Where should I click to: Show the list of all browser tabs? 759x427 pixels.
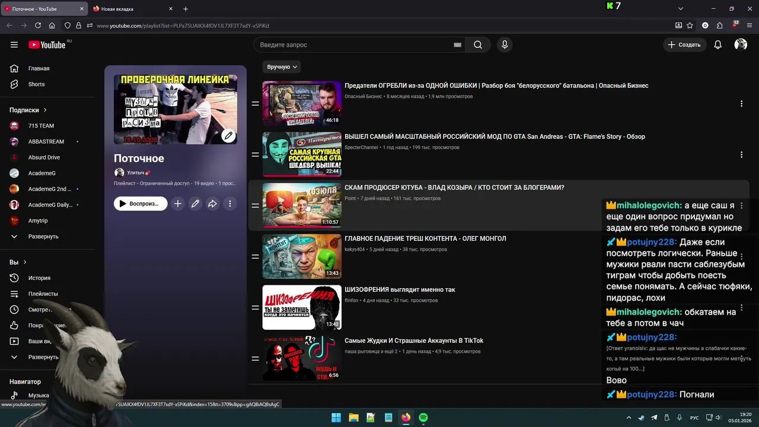click(x=681, y=9)
